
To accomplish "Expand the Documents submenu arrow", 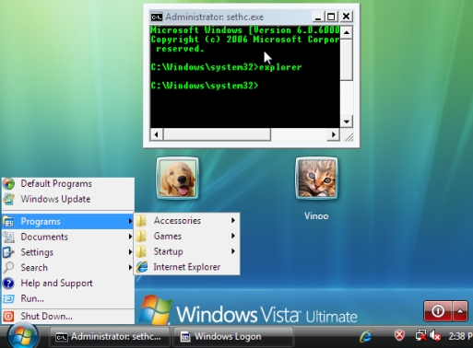I will [x=130, y=237].
